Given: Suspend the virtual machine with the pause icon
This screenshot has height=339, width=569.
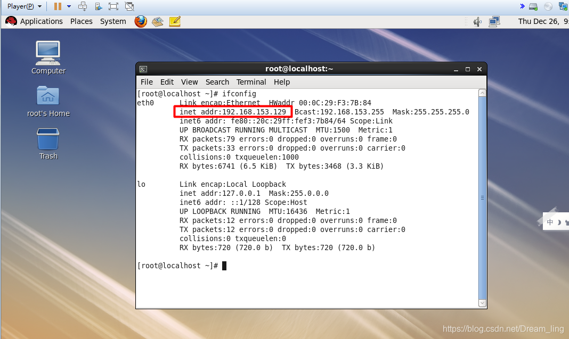Looking at the screenshot, I should pos(58,6).
